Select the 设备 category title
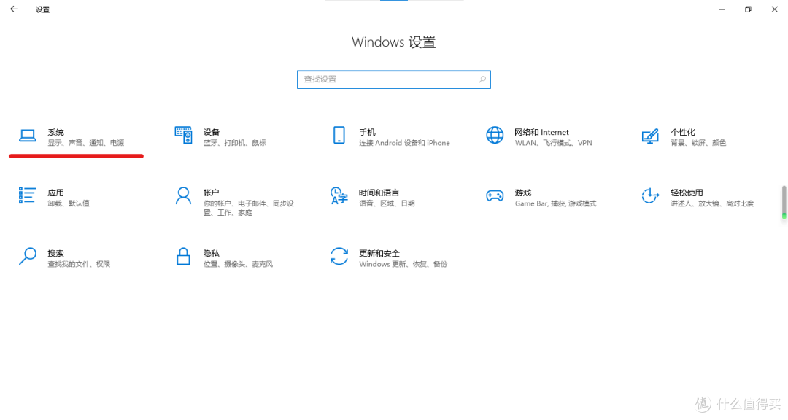 click(212, 132)
